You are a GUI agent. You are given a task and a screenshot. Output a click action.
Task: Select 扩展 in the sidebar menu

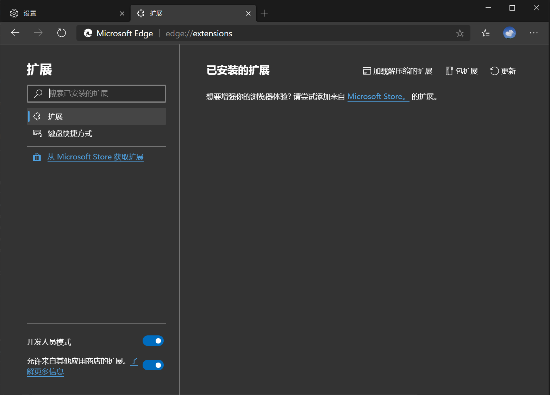pos(96,116)
